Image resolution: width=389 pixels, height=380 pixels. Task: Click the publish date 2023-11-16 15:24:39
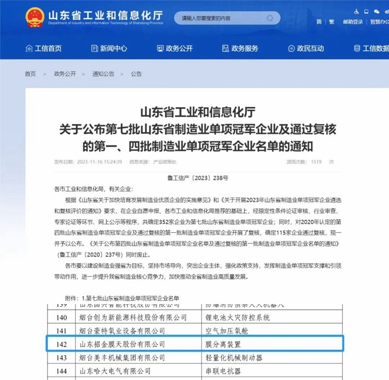tap(100, 162)
